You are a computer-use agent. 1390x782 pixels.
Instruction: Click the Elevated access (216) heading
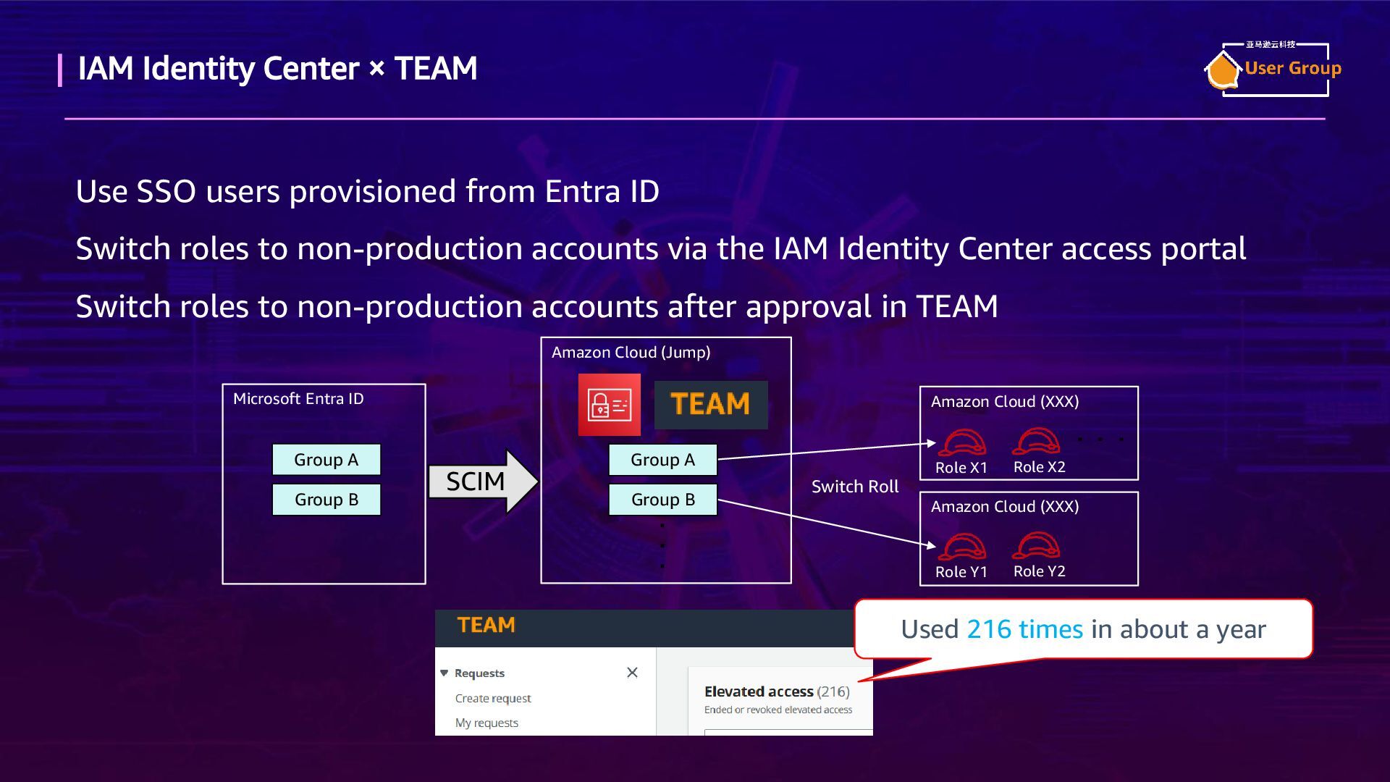776,691
